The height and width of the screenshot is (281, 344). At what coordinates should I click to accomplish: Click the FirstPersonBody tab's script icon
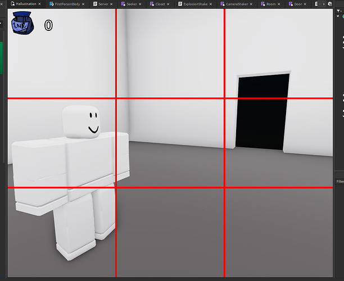52,4
